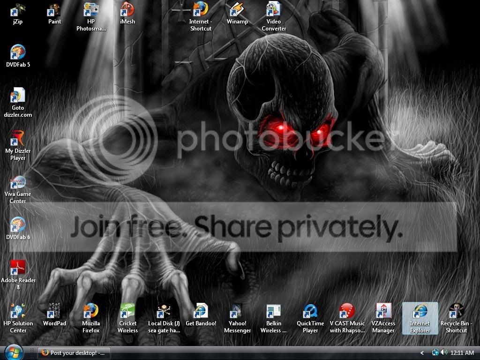Switch to the Post your desktop! taskbar window
Viewport: 480px width, 360px height.
74,353
